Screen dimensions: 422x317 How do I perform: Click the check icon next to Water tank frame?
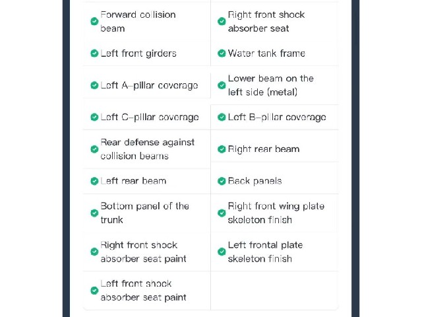pyautogui.click(x=222, y=53)
